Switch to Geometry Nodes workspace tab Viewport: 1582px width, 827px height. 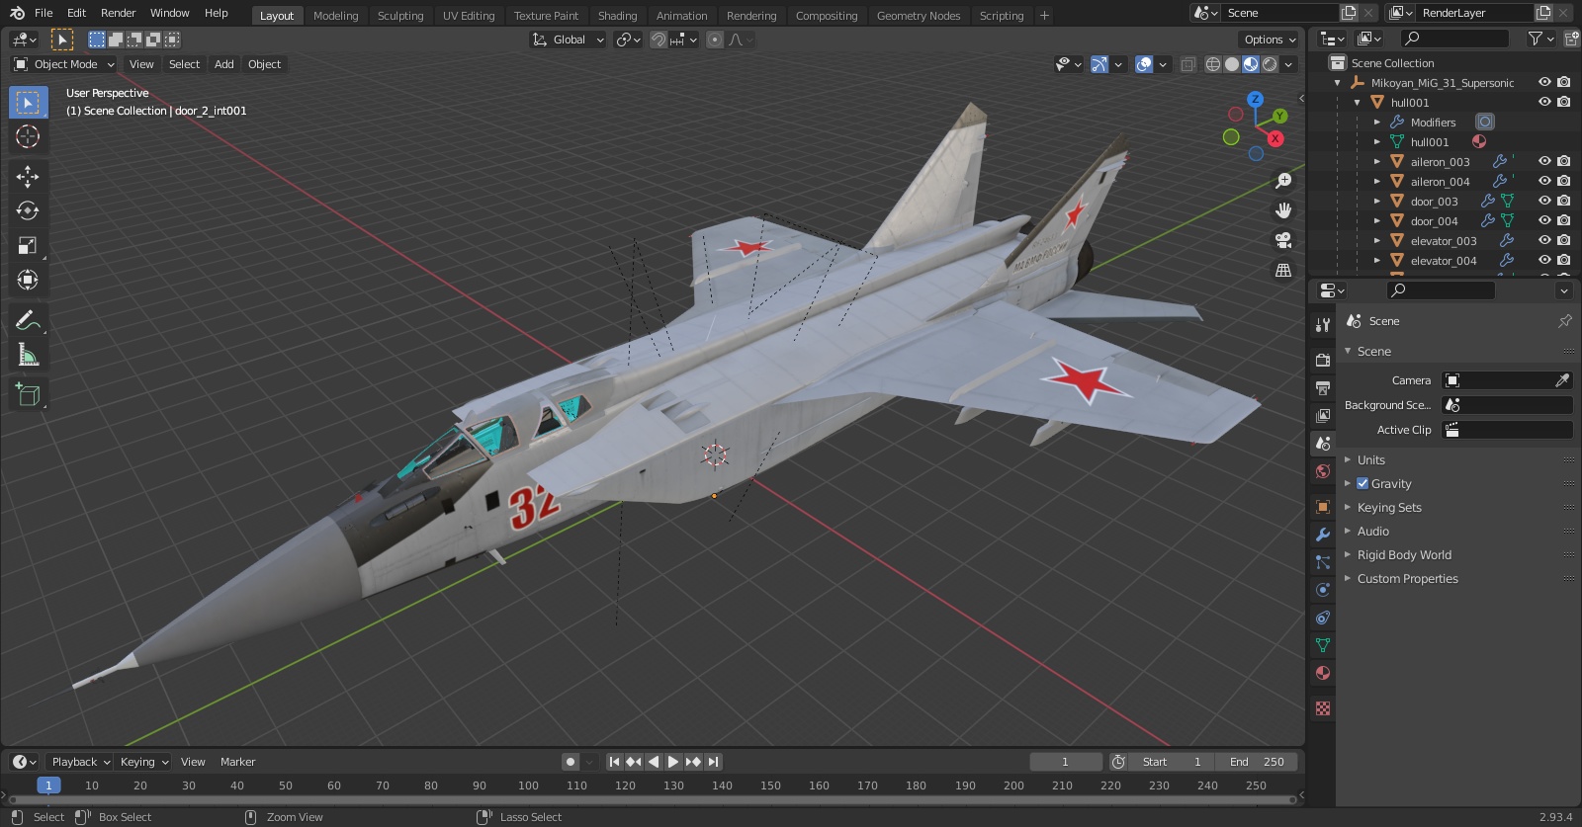[x=919, y=16]
